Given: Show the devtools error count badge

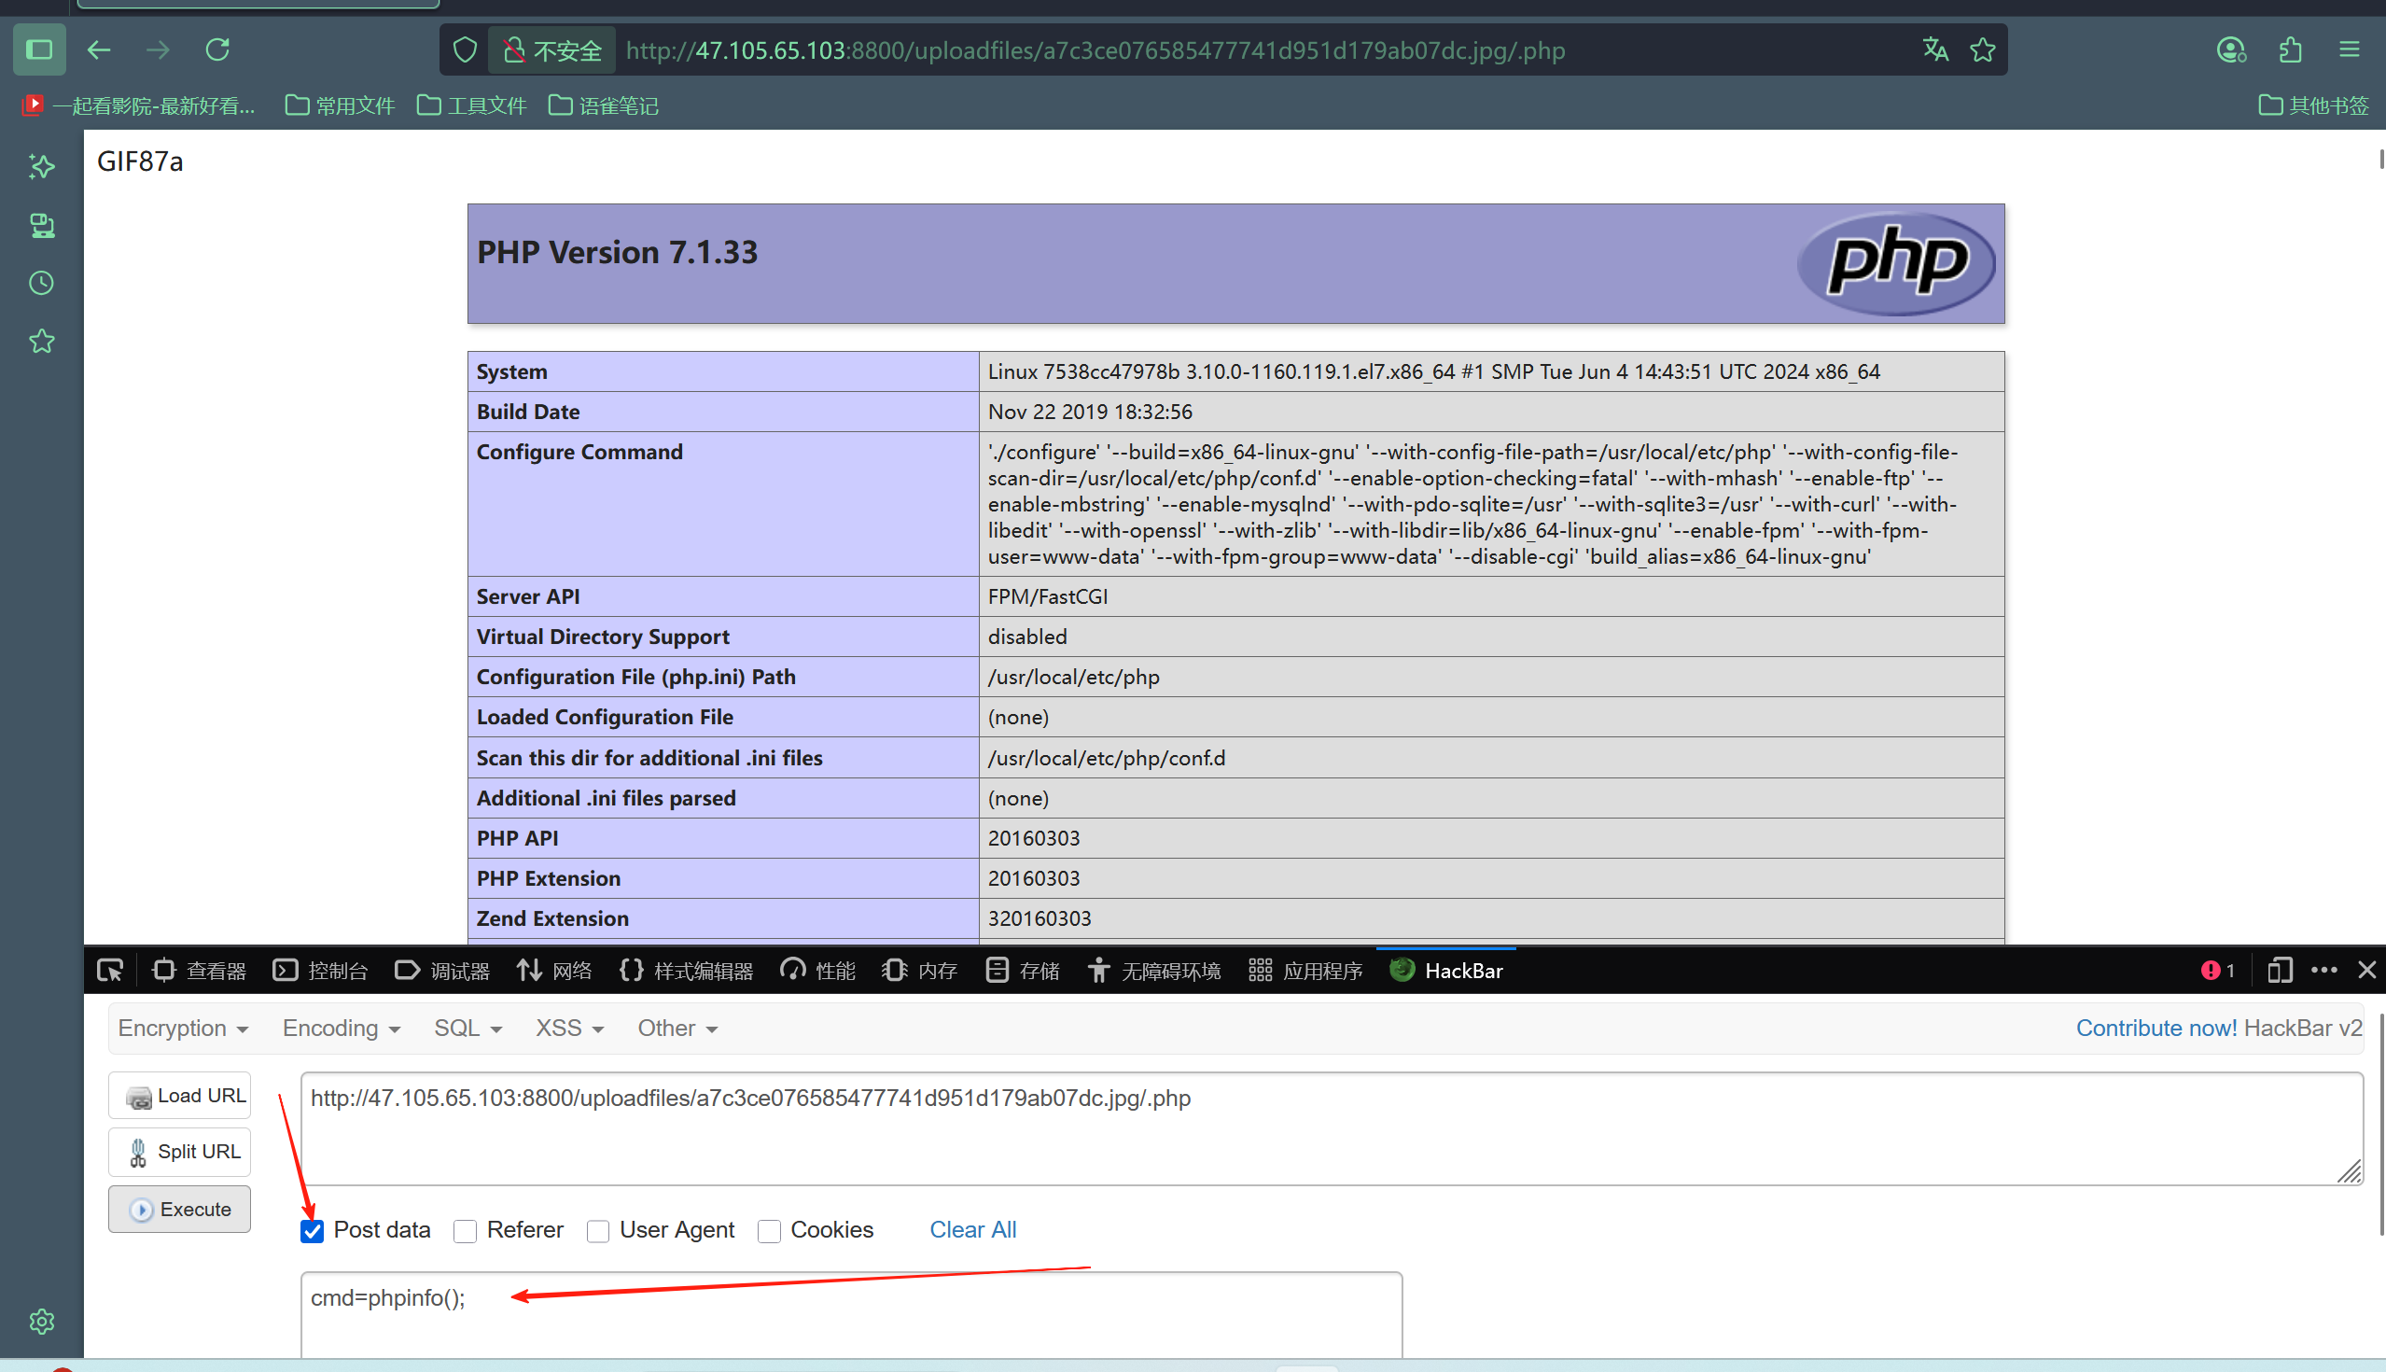Looking at the screenshot, I should tap(2217, 971).
